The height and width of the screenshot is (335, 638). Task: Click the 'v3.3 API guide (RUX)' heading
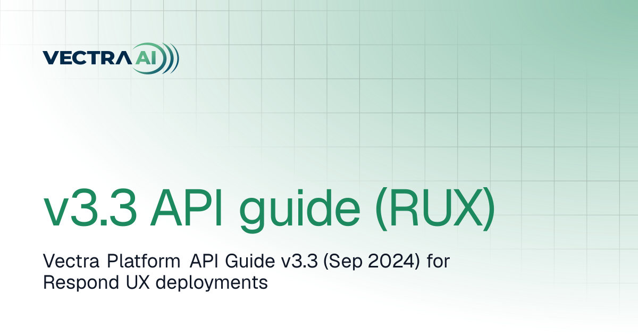pyautogui.click(x=268, y=210)
